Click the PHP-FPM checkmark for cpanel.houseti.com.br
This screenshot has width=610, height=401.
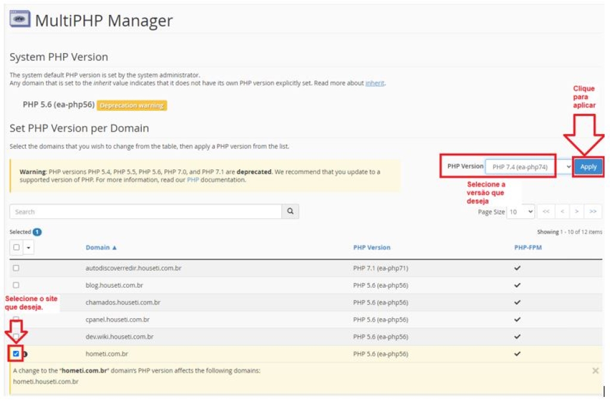(x=517, y=319)
